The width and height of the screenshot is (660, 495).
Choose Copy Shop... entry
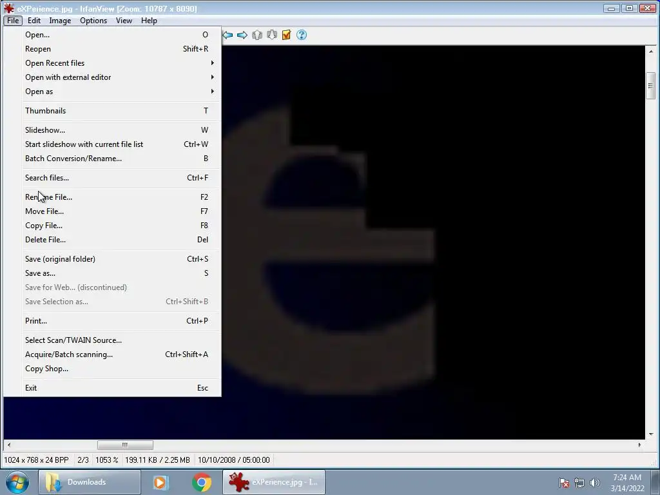(x=121, y=369)
